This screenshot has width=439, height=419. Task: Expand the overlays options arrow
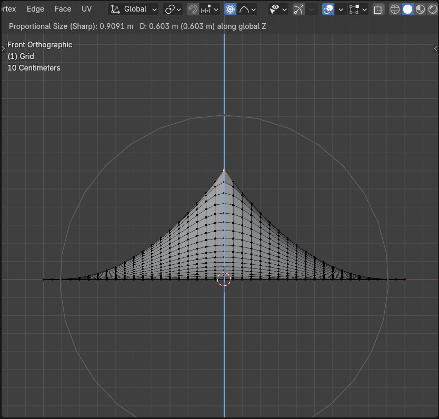tap(340, 9)
